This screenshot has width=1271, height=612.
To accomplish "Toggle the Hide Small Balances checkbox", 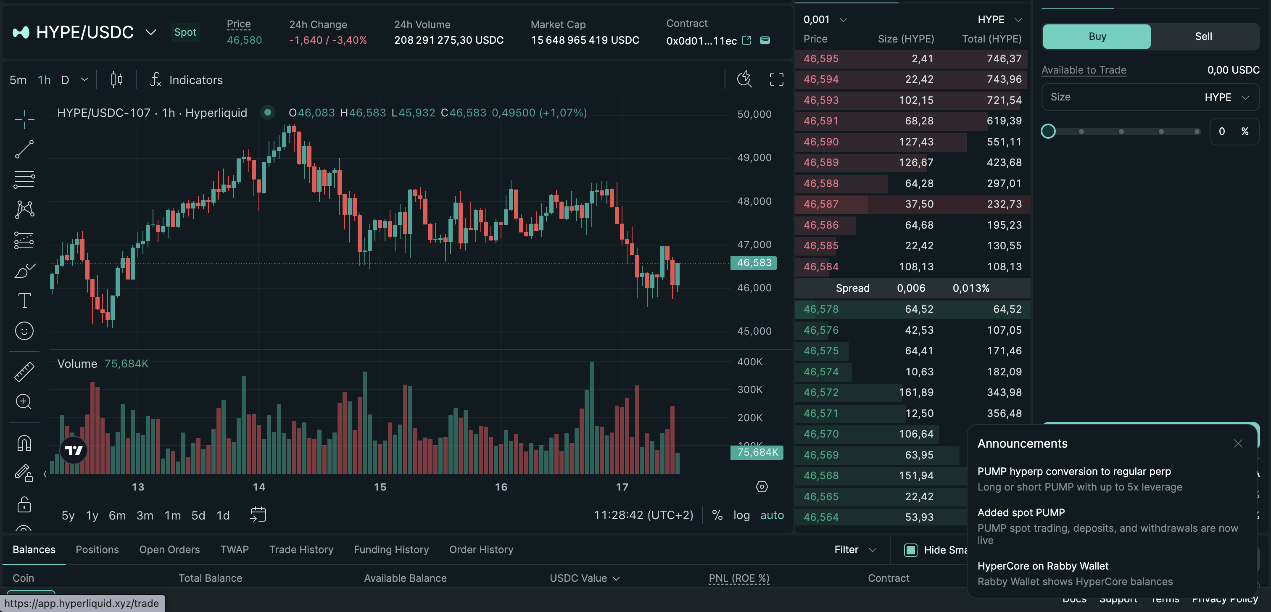I will click(x=910, y=550).
